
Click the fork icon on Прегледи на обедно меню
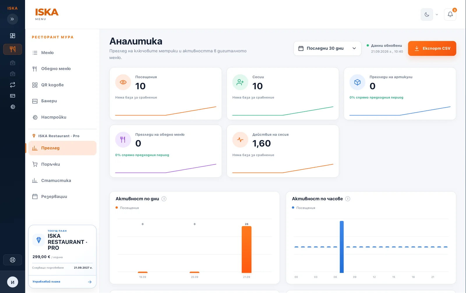pyautogui.click(x=123, y=140)
